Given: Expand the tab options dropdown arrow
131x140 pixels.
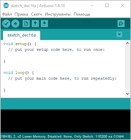Looking at the screenshot, I should 119,34.
